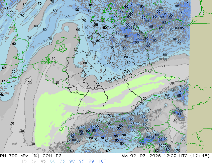This screenshot has width=212, height=164.
Task: Click the date 'Mo 02-03-2026' text
Action: pyautogui.click(x=141, y=156)
